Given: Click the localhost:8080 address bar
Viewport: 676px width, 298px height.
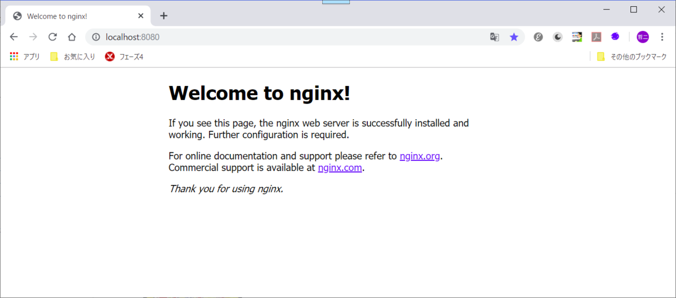Looking at the screenshot, I should pos(305,37).
